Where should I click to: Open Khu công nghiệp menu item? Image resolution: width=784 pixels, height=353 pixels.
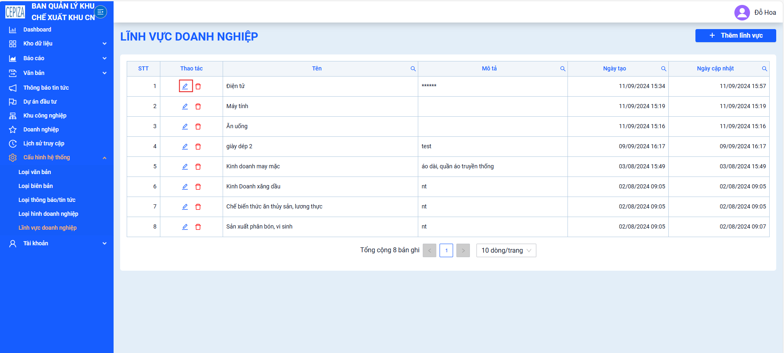coord(45,115)
